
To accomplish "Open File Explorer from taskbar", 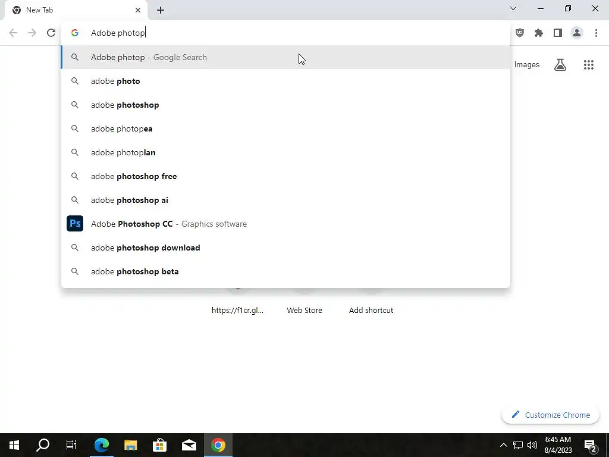I will click(x=130, y=445).
